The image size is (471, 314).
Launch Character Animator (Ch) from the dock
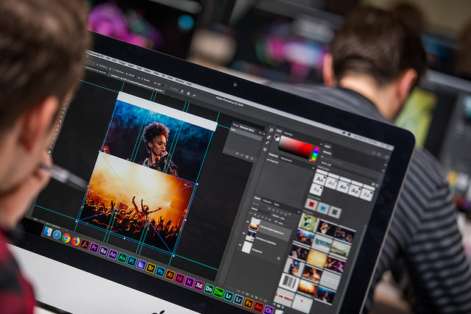[x=268, y=310]
